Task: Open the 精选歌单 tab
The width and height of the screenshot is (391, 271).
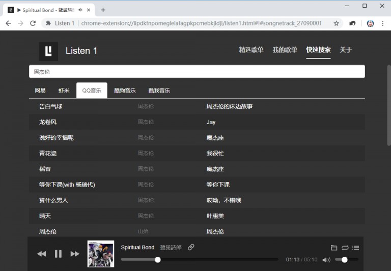Action: click(251, 50)
